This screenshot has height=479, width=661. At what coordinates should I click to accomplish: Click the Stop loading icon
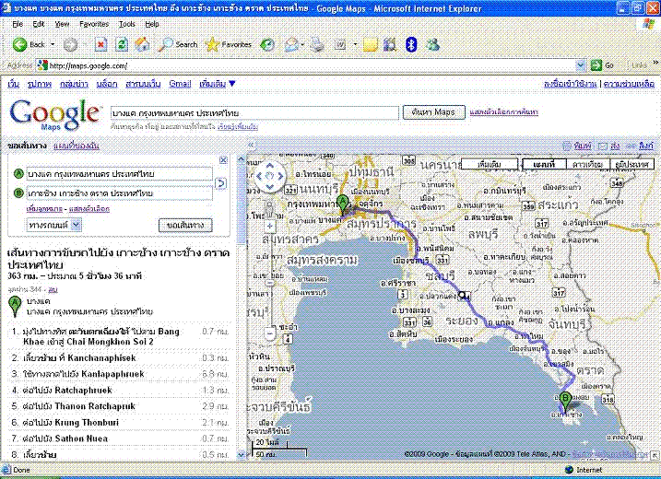point(99,43)
